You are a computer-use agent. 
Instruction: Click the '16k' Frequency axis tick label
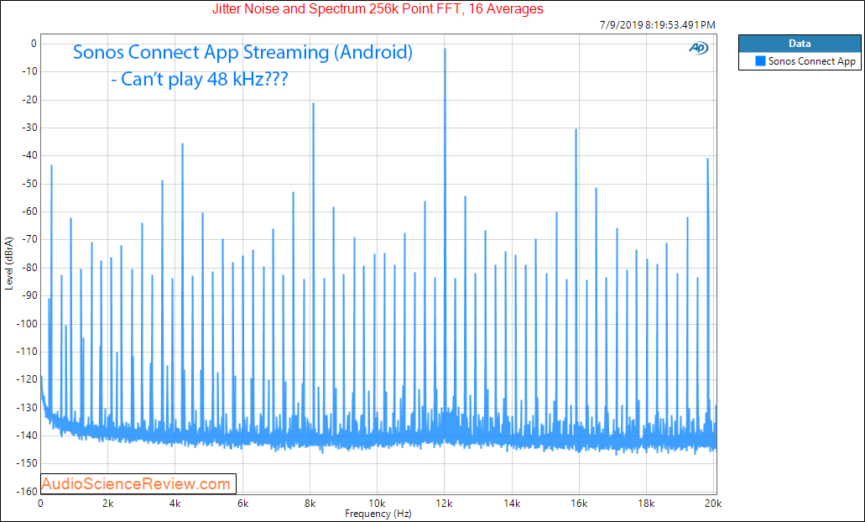(x=579, y=504)
